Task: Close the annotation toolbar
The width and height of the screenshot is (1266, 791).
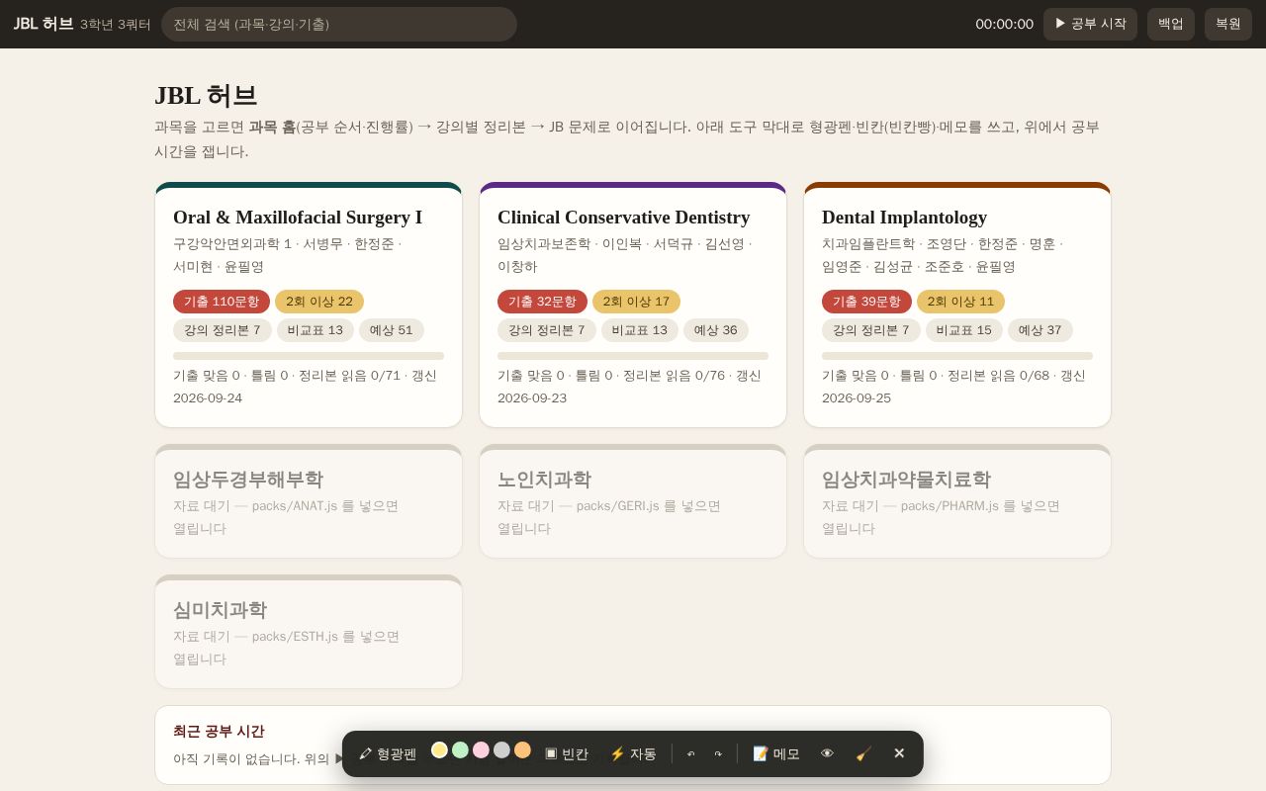Action: click(x=899, y=753)
